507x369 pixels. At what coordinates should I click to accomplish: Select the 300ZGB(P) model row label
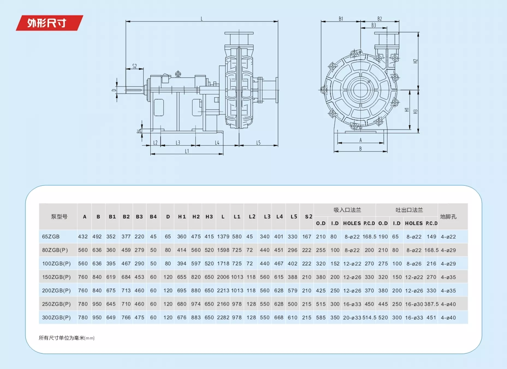tap(56, 317)
